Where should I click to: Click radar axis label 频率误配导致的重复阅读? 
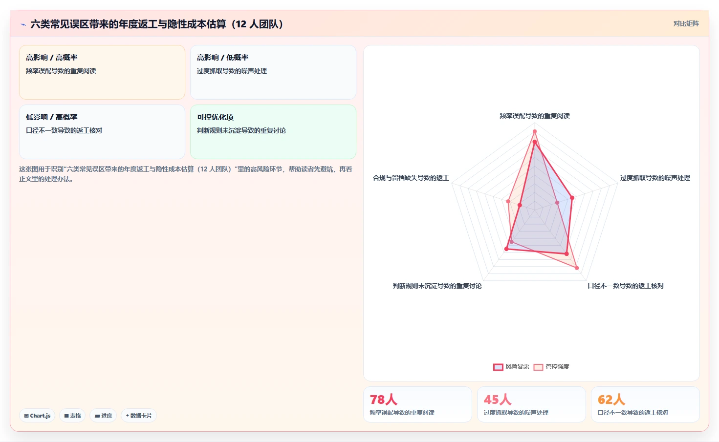tap(535, 116)
